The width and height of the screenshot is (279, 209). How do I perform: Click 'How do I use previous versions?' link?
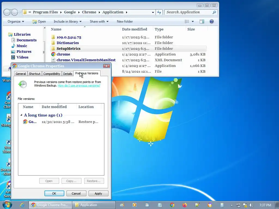[79, 85]
